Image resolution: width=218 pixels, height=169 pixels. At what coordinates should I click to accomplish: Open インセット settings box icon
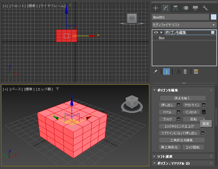pyautogui.click(x=204, y=112)
